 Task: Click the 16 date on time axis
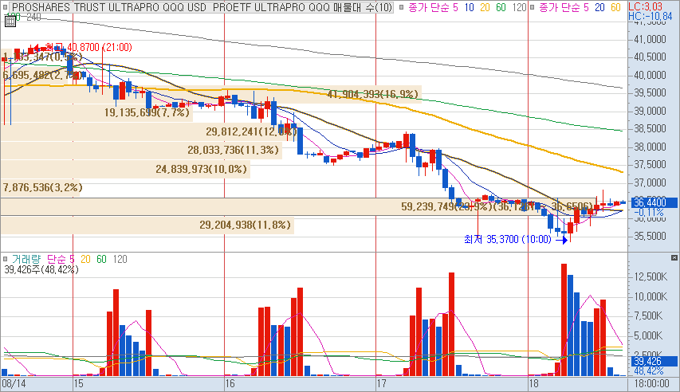click(x=230, y=383)
